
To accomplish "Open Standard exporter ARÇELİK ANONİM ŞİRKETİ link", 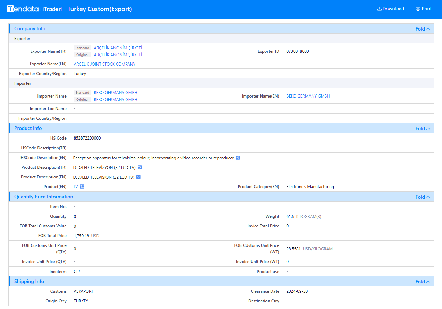I will pyautogui.click(x=118, y=48).
